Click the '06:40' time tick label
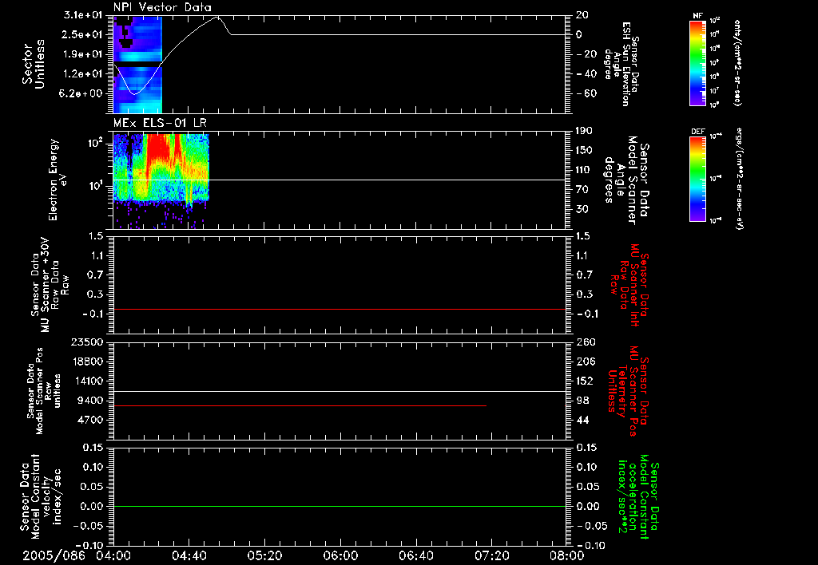 pos(415,555)
